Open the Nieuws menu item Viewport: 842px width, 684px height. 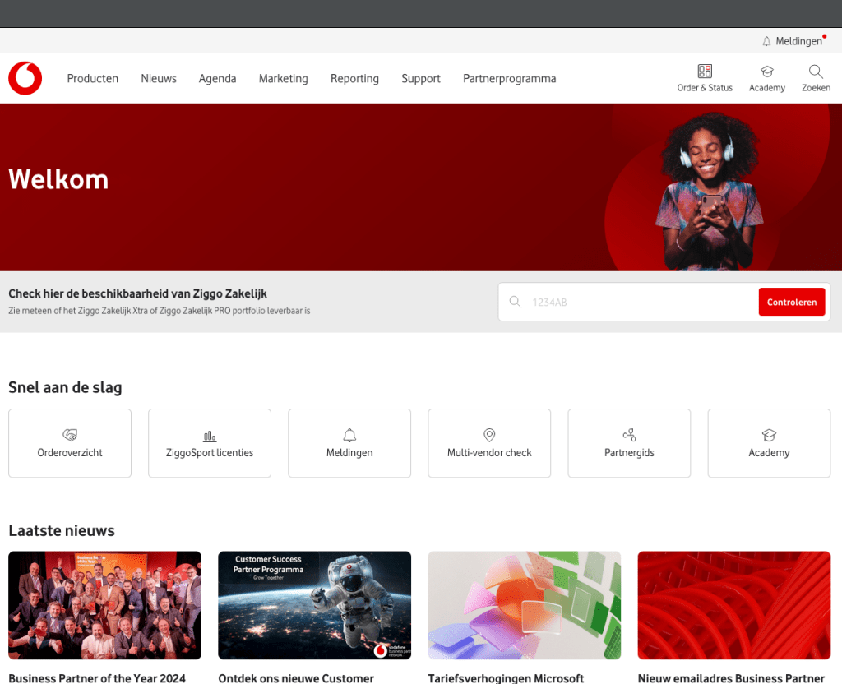point(159,79)
